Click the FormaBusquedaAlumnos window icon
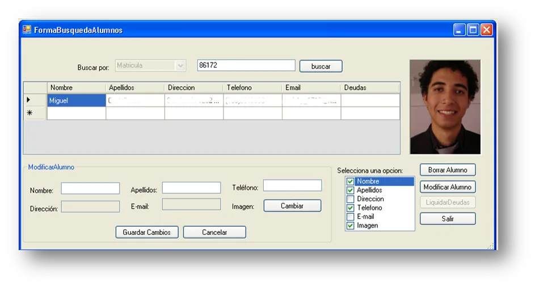 [27, 30]
